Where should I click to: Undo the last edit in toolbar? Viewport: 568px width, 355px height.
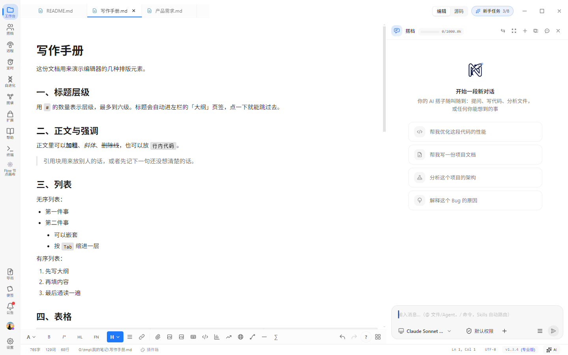coord(342,337)
